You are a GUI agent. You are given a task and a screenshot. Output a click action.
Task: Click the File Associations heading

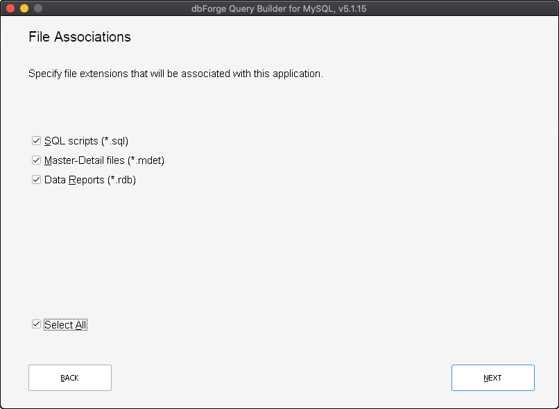click(80, 37)
